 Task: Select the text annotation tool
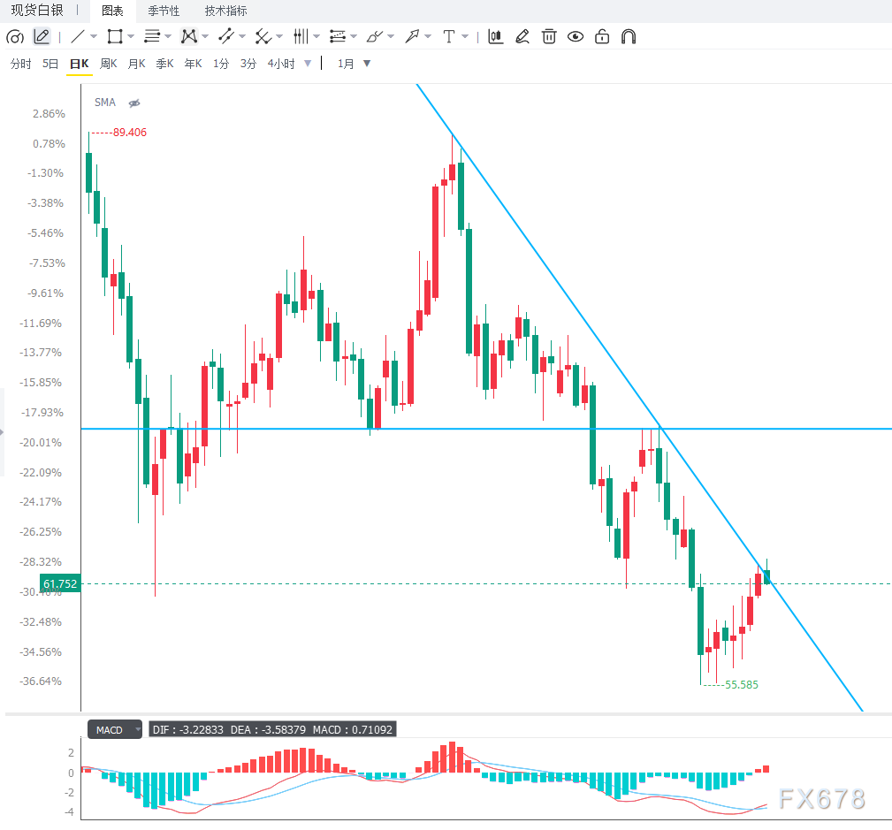(x=449, y=36)
